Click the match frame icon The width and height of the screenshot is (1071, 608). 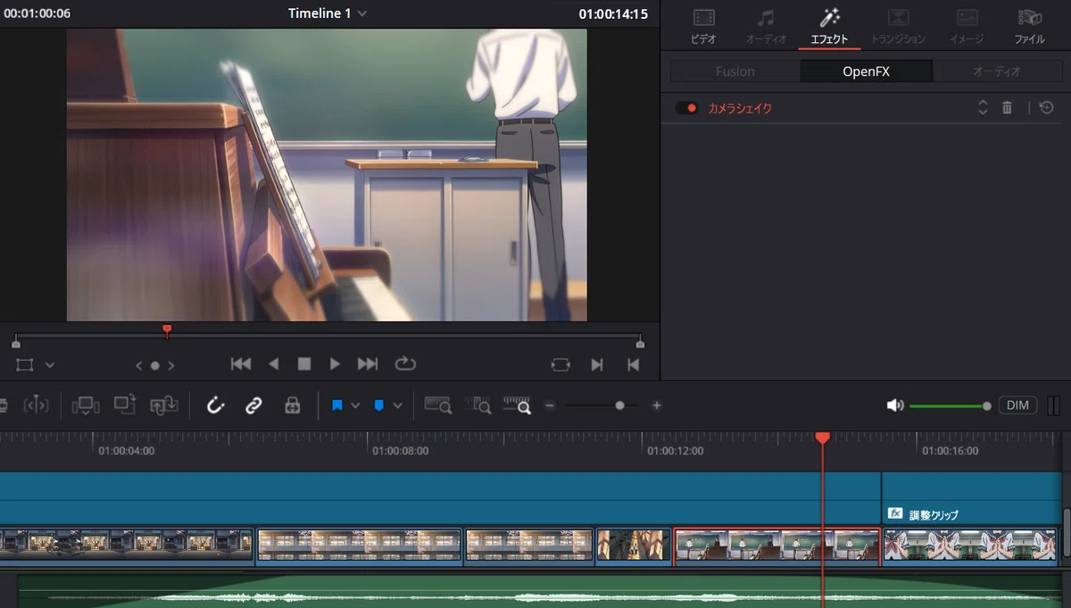pyautogui.click(x=560, y=364)
